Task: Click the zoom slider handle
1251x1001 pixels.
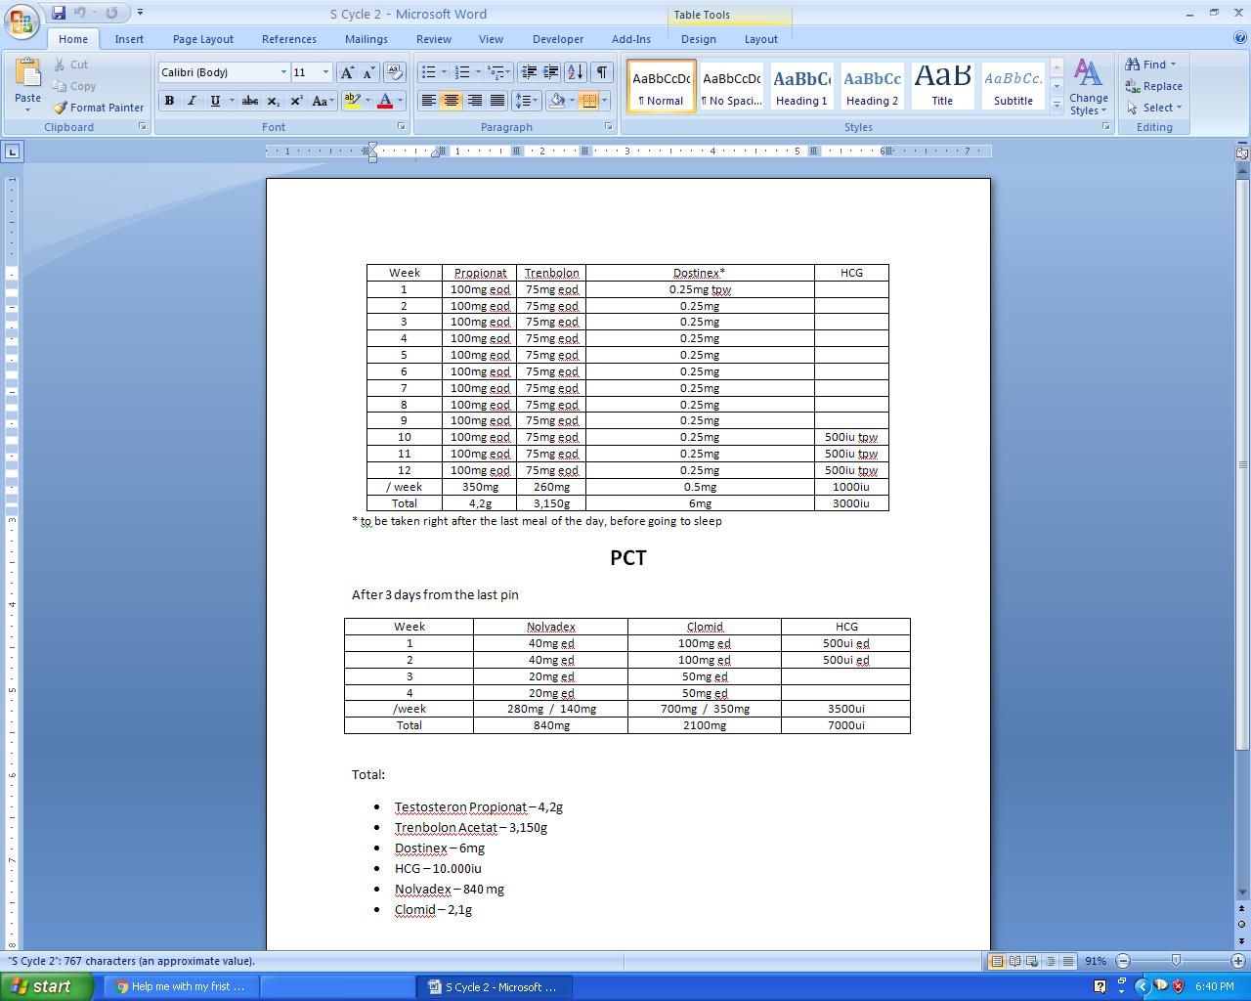Action: coord(1176,961)
